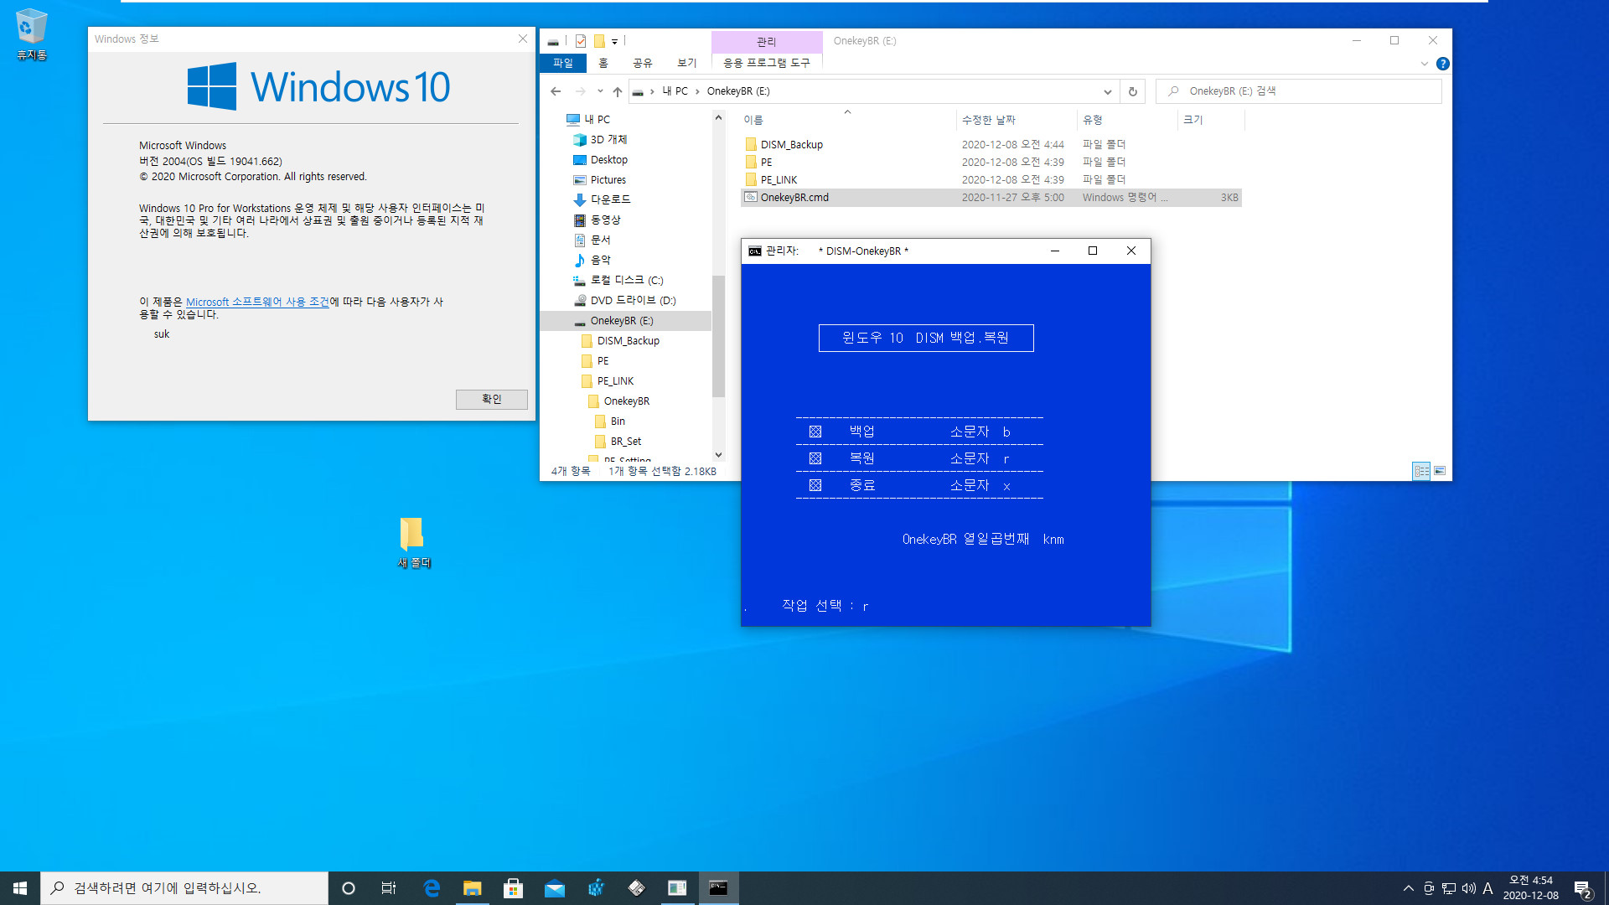Image resolution: width=1609 pixels, height=905 pixels.
Task: Sort files by 이름 column header
Action: click(846, 120)
